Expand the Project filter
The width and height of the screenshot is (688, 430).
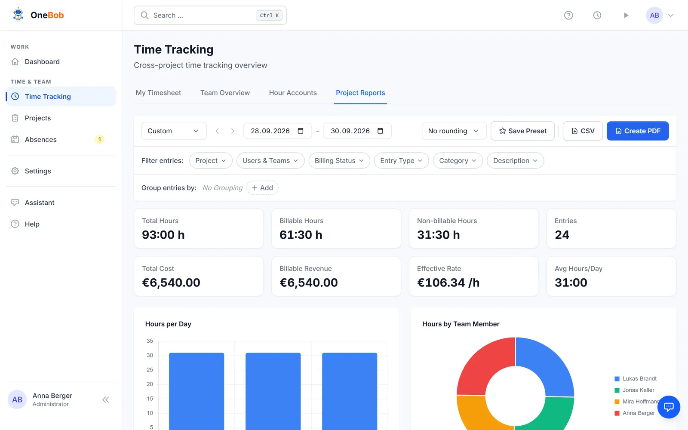(211, 160)
